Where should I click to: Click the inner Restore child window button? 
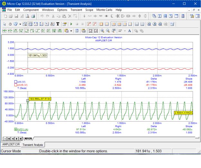click(194, 10)
